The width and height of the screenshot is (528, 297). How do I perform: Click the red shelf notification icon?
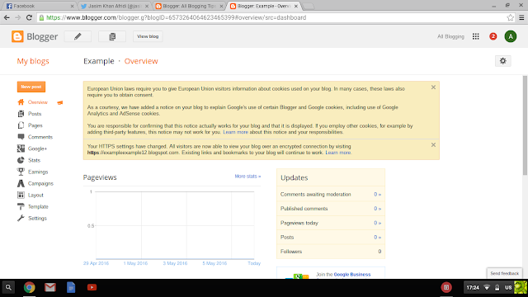pyautogui.click(x=446, y=287)
